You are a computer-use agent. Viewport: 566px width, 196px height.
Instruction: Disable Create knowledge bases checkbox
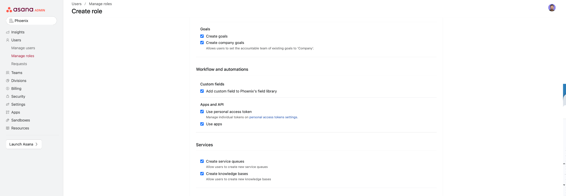(202, 174)
